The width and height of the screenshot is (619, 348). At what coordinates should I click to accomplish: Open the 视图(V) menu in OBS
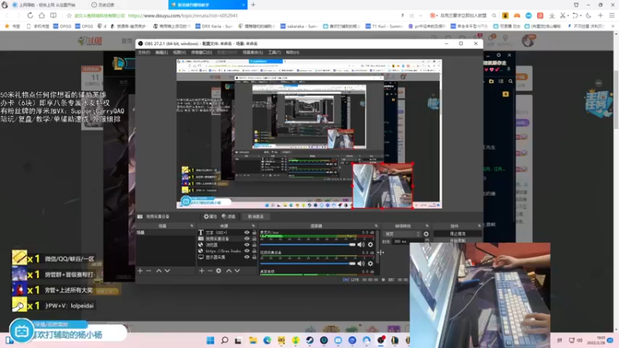coord(179,53)
